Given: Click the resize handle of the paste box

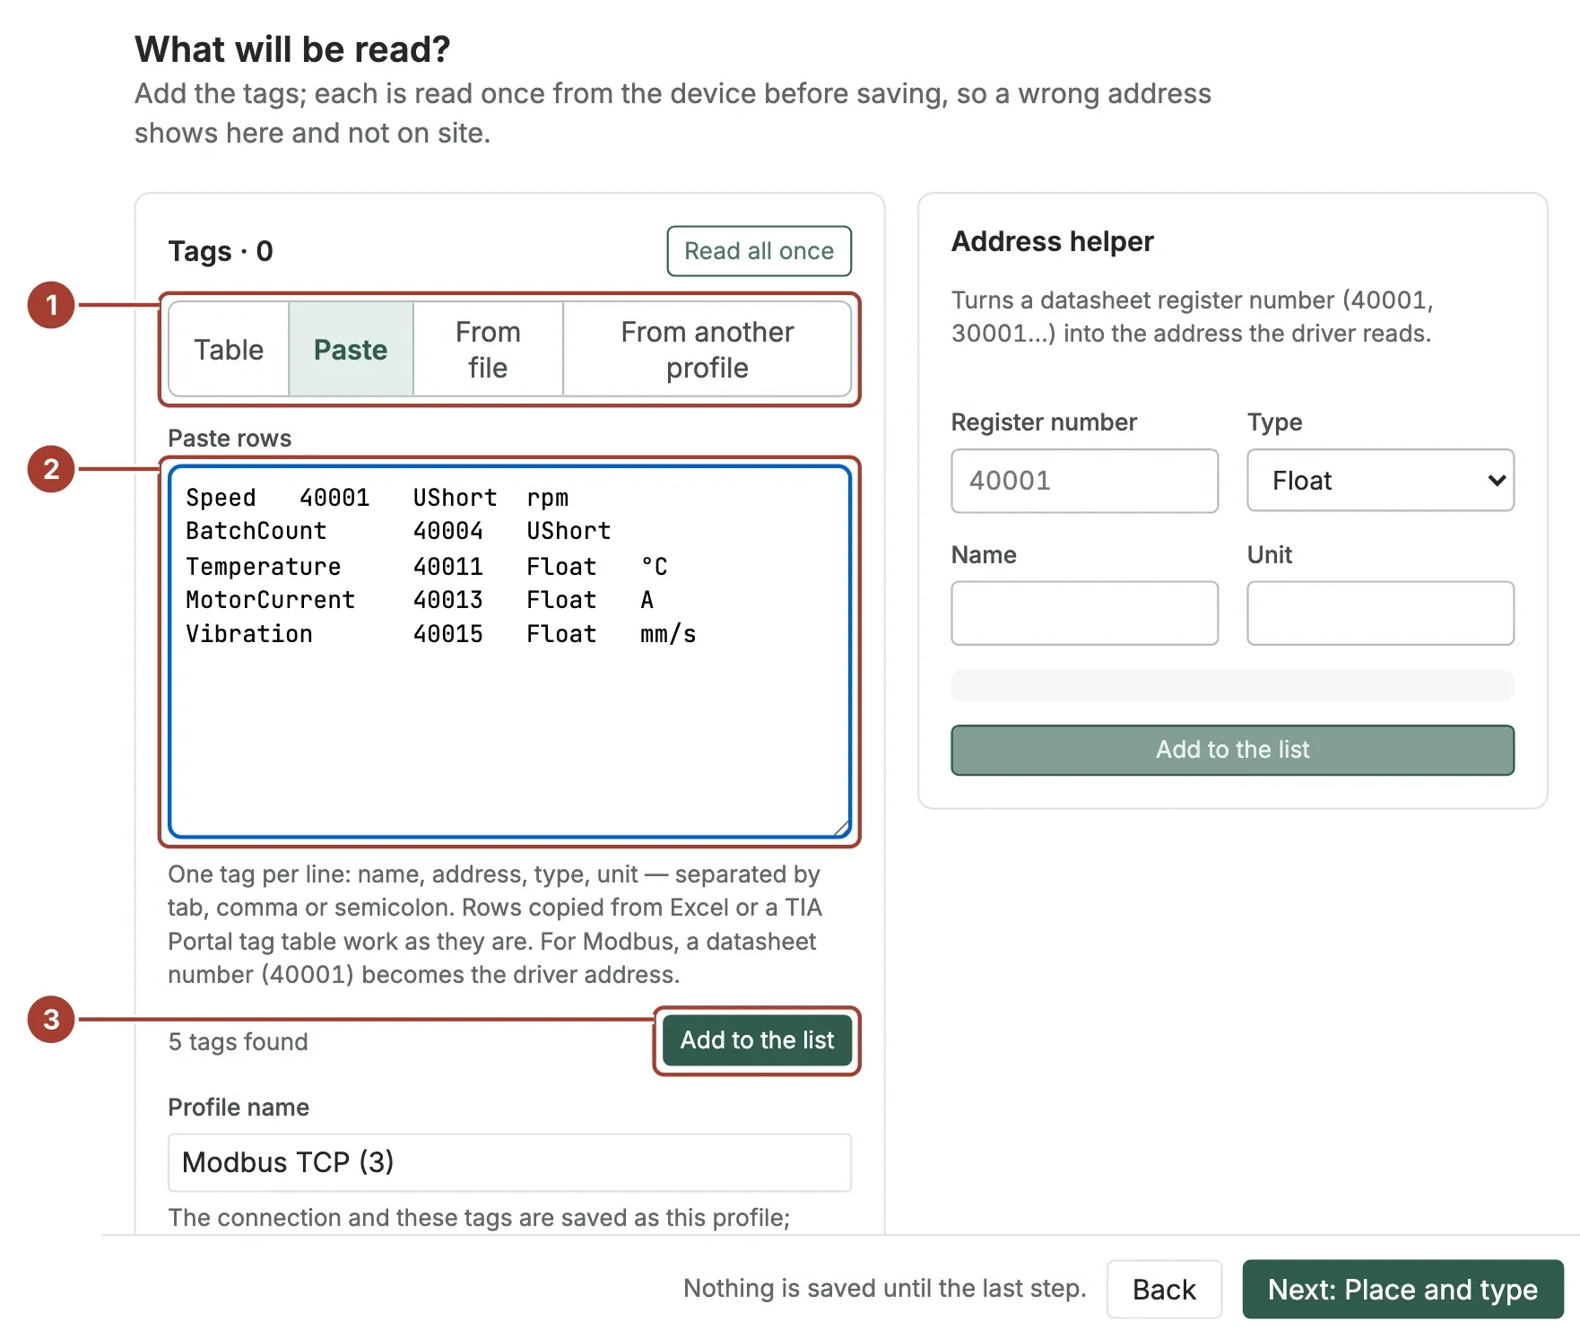Looking at the screenshot, I should [841, 829].
